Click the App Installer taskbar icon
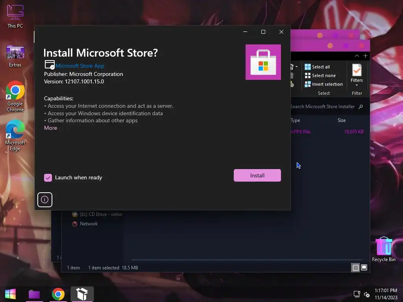403x302 pixels. click(x=82, y=294)
